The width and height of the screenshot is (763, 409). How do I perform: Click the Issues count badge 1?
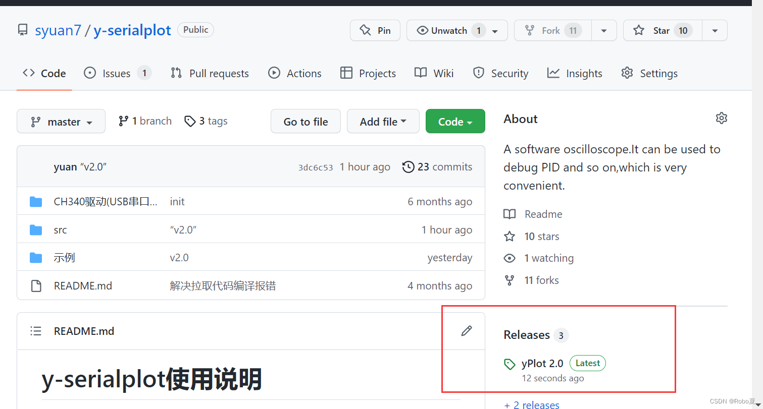[x=144, y=73]
